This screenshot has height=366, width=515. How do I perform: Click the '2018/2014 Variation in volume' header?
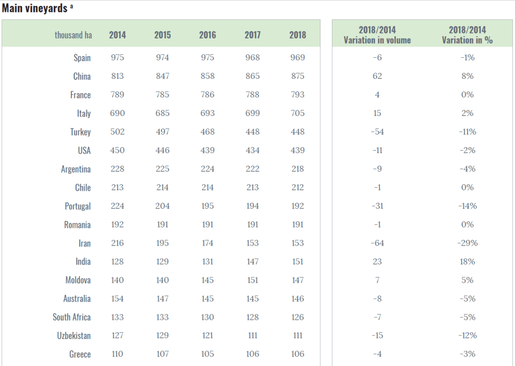(x=377, y=35)
